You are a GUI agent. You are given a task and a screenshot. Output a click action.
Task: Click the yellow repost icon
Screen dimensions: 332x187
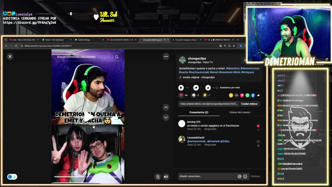[x=231, y=95]
